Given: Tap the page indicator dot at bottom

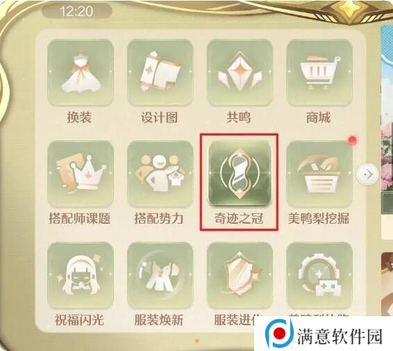Looking at the screenshot, I should pos(197,341).
